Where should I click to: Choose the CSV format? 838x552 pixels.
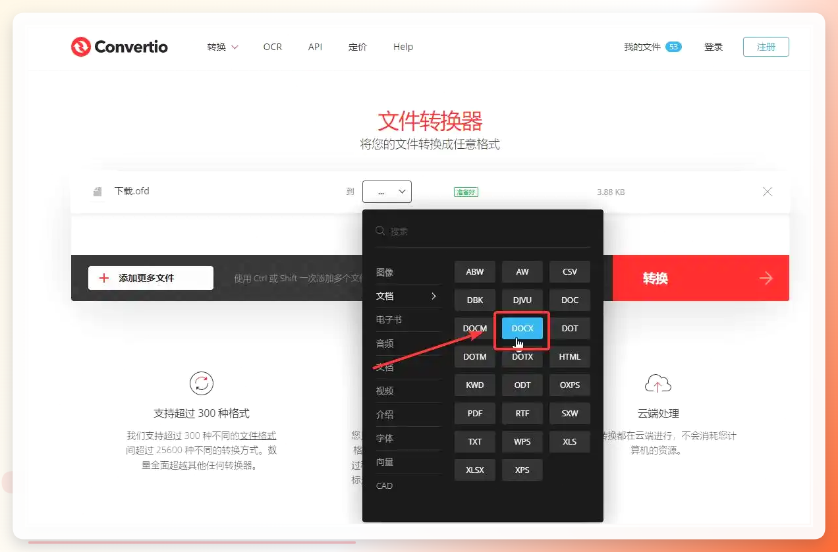point(570,271)
